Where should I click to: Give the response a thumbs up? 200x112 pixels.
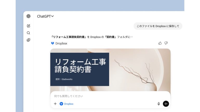(160, 43)
